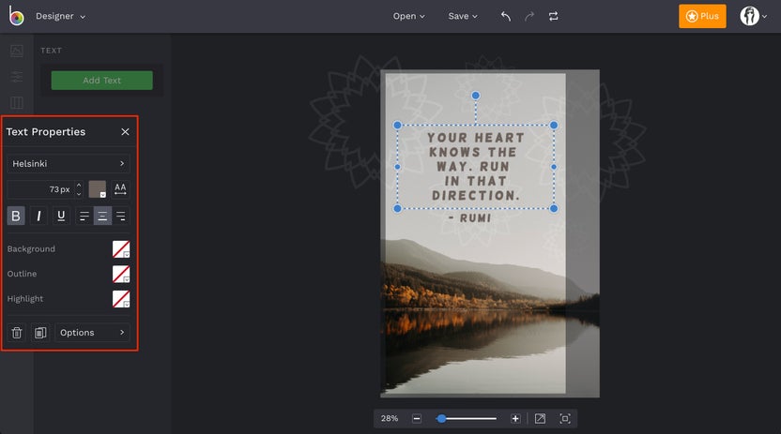The width and height of the screenshot is (781, 434).
Task: Expand the text Options menu
Action: (x=92, y=332)
